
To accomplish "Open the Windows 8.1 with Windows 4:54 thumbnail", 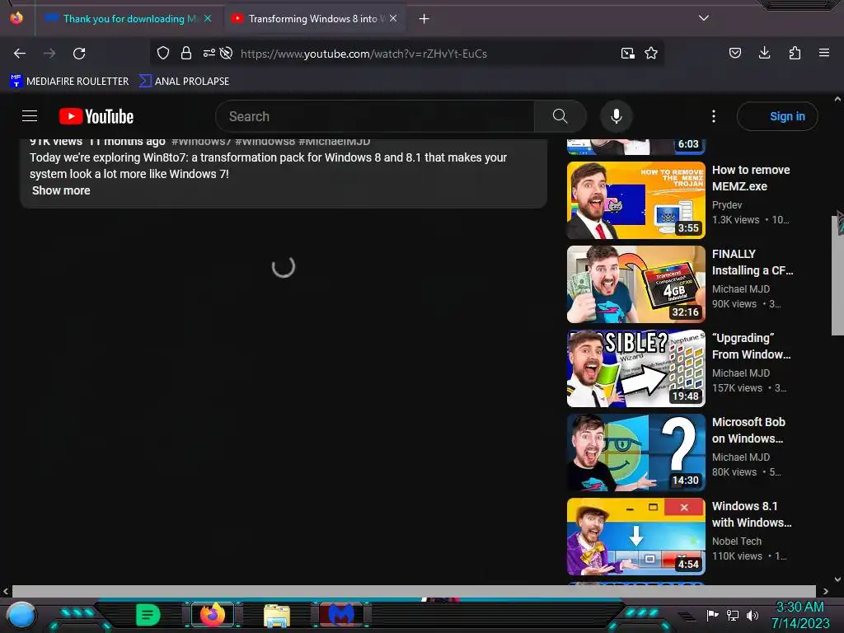I will [636, 536].
